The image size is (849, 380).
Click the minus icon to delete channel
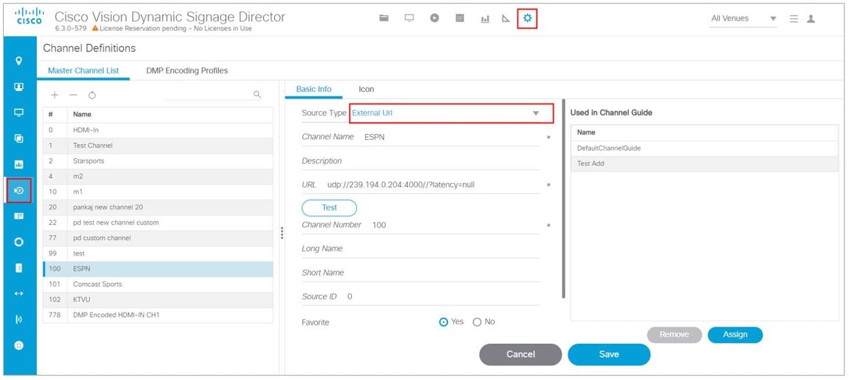73,95
